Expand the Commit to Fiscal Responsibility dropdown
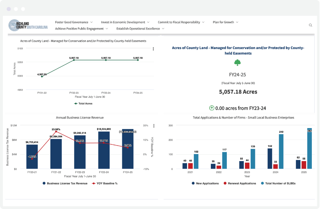Image resolution: width=320 pixels, height=209 pixels. point(179,22)
